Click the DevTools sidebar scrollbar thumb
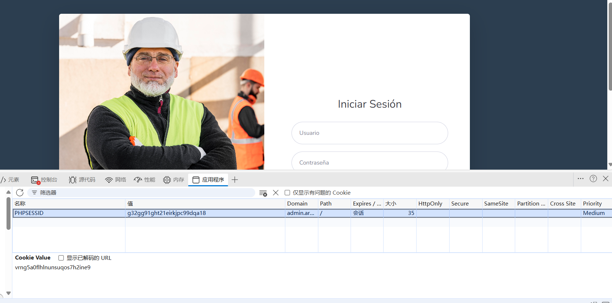Viewport: 612px width, 303px height. [x=8, y=213]
